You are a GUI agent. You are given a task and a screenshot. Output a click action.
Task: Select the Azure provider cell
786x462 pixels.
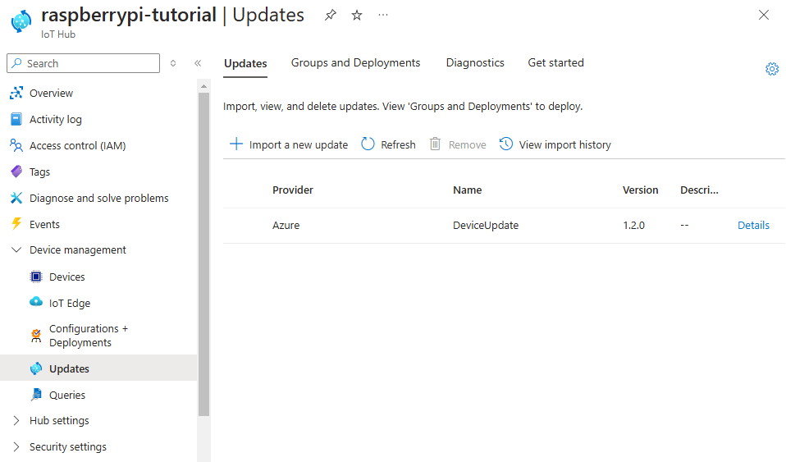[x=286, y=225]
